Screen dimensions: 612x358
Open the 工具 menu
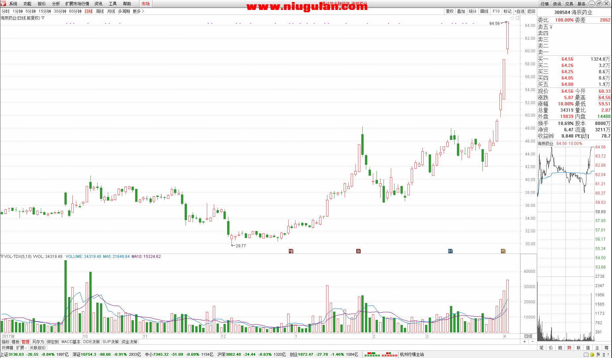coord(113,4)
